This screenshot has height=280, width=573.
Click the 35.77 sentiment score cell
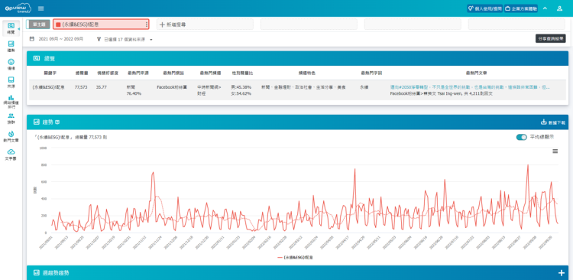tap(101, 87)
